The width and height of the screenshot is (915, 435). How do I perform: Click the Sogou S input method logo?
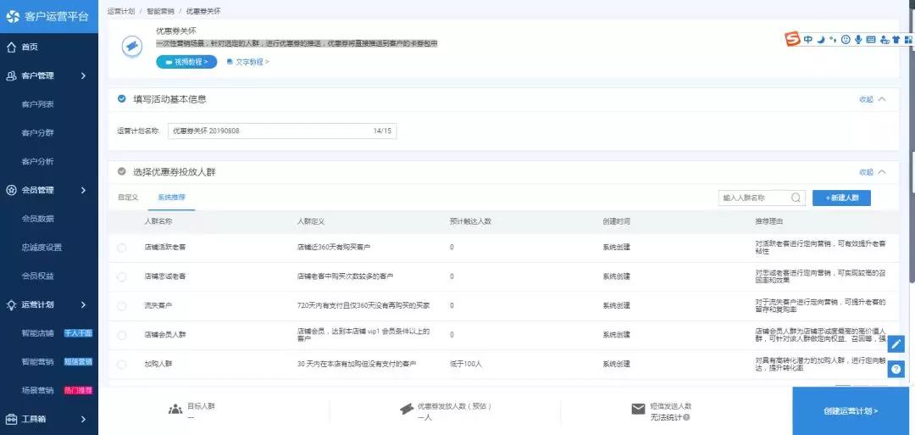coord(792,39)
